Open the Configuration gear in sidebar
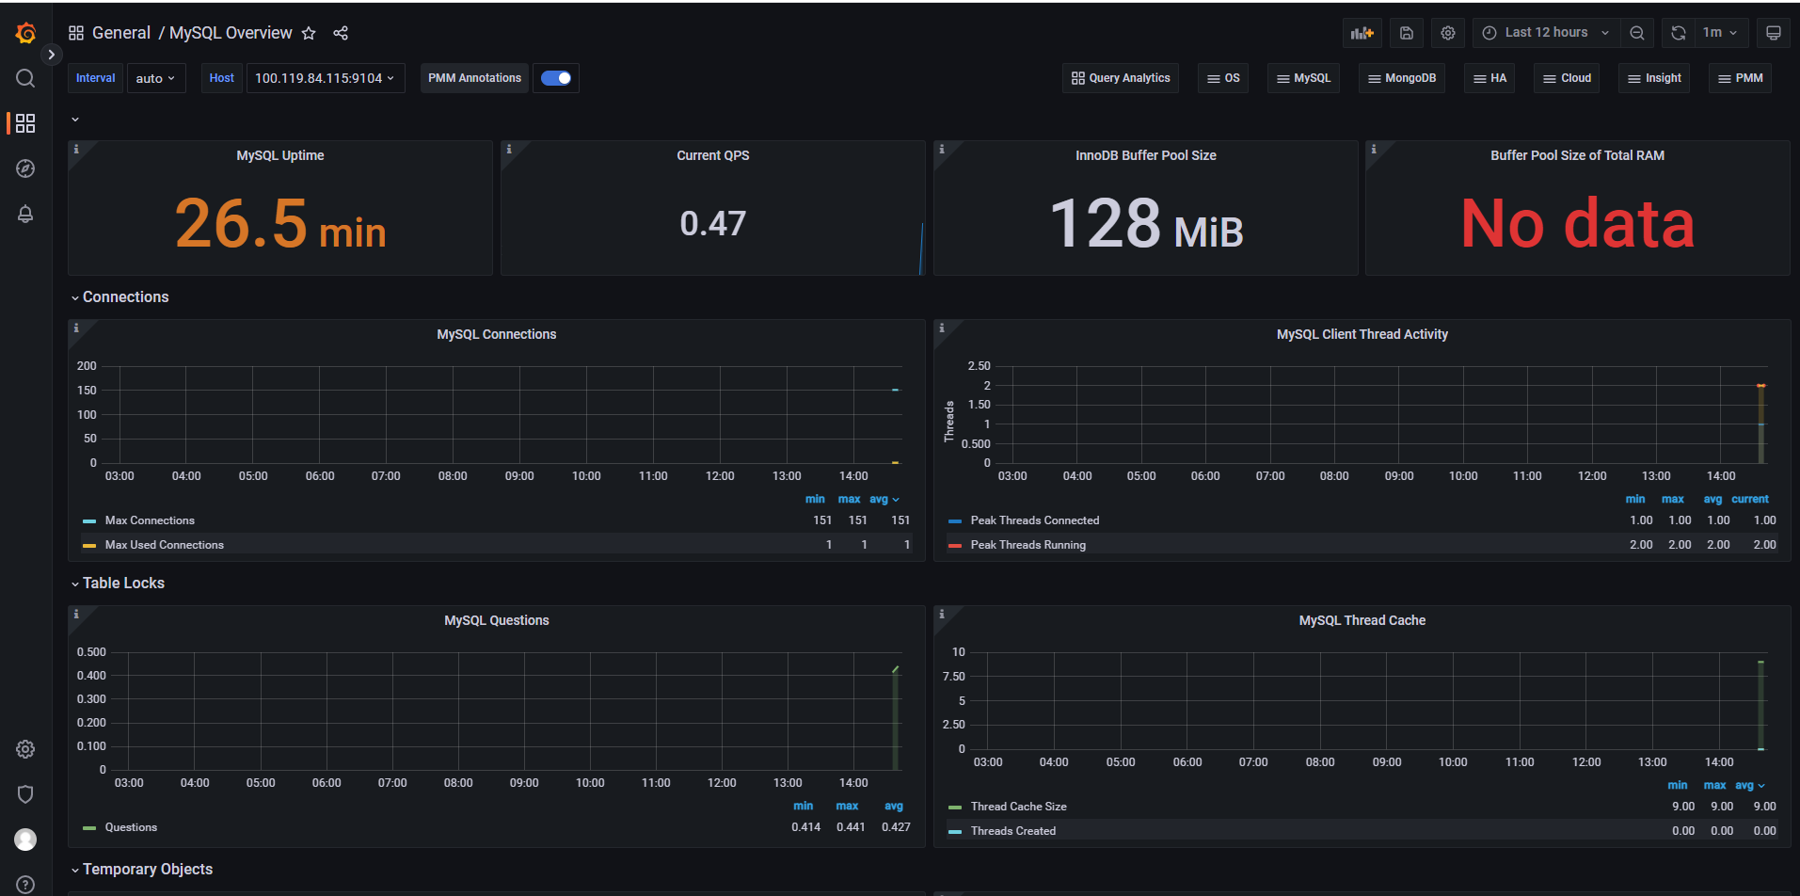 [x=25, y=749]
